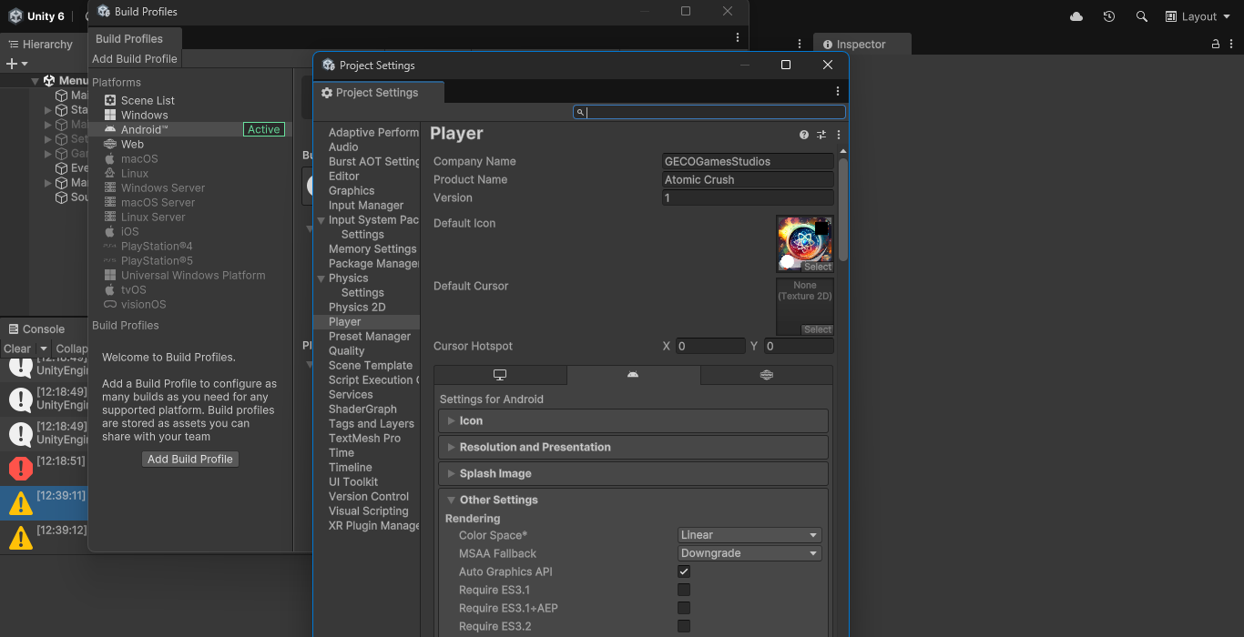Enable the Require ES3.2 checkbox

tap(684, 626)
